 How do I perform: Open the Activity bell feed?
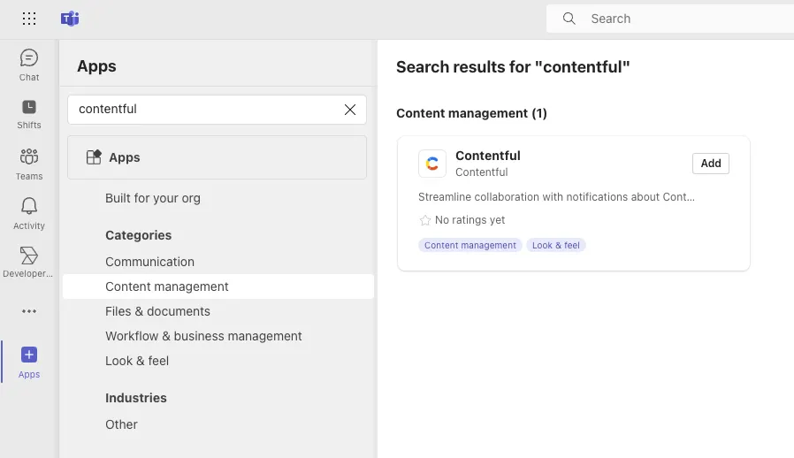tap(29, 214)
